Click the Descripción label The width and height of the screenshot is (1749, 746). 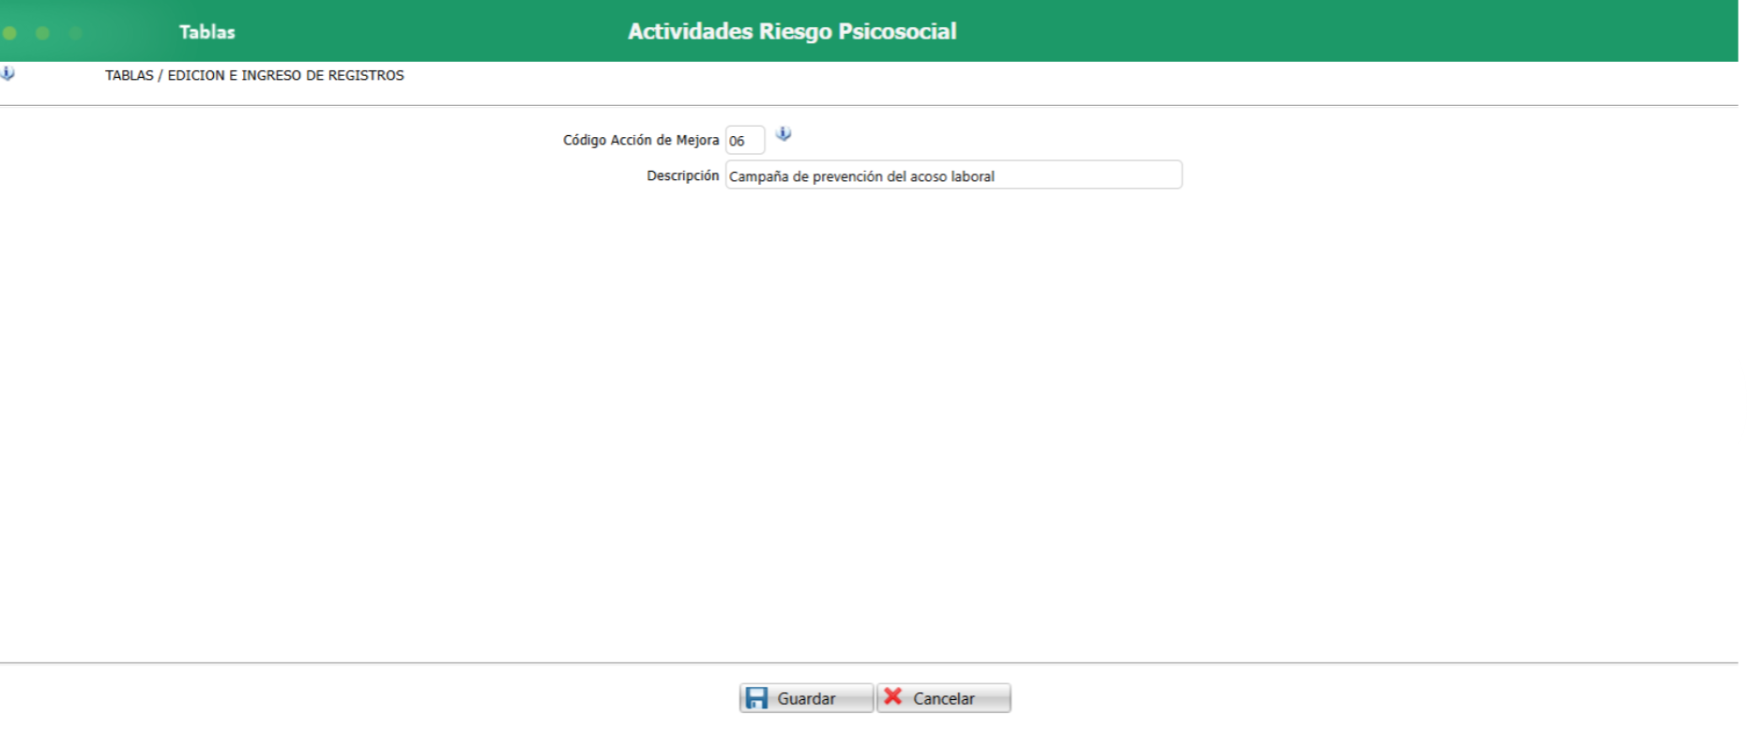pos(682,176)
